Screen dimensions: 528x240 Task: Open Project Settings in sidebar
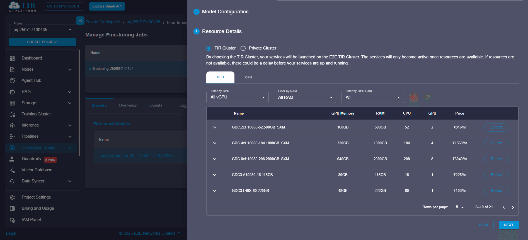point(36,197)
